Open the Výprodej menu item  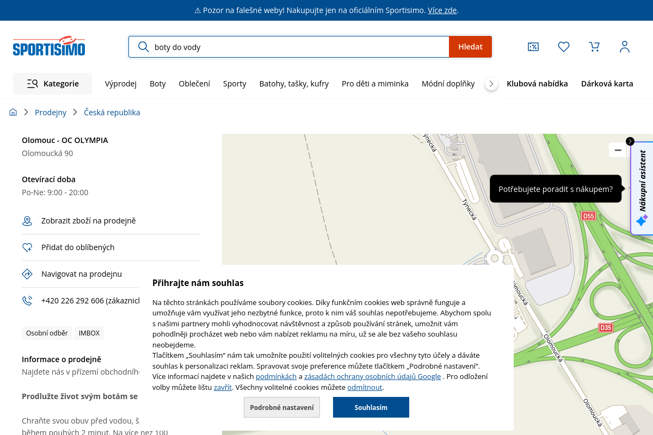pyautogui.click(x=121, y=84)
